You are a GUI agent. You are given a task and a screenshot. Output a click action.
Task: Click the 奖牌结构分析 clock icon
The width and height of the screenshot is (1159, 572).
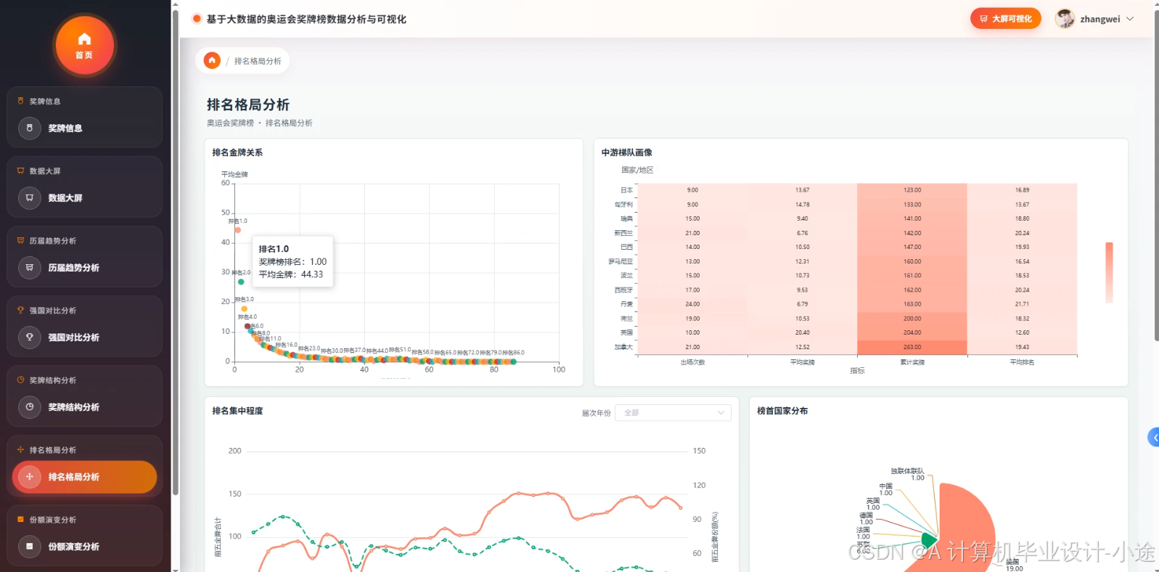(x=29, y=407)
